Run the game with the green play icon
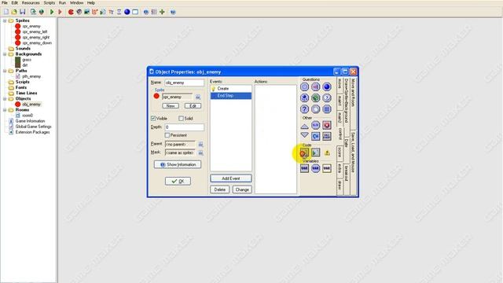This screenshot has height=283, width=503. (52, 12)
